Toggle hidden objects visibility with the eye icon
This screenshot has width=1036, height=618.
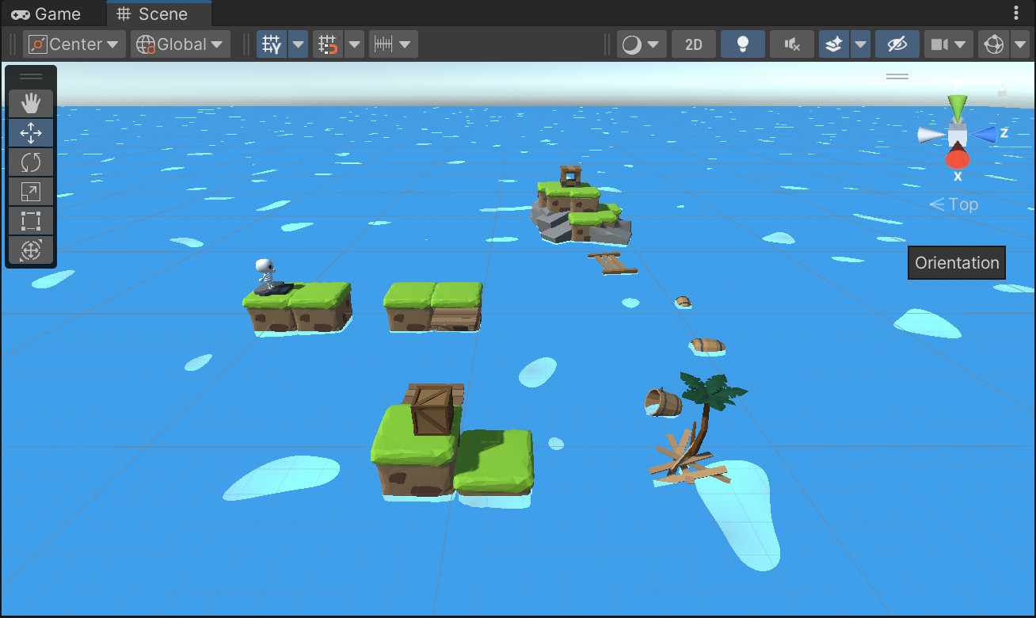pyautogui.click(x=897, y=44)
